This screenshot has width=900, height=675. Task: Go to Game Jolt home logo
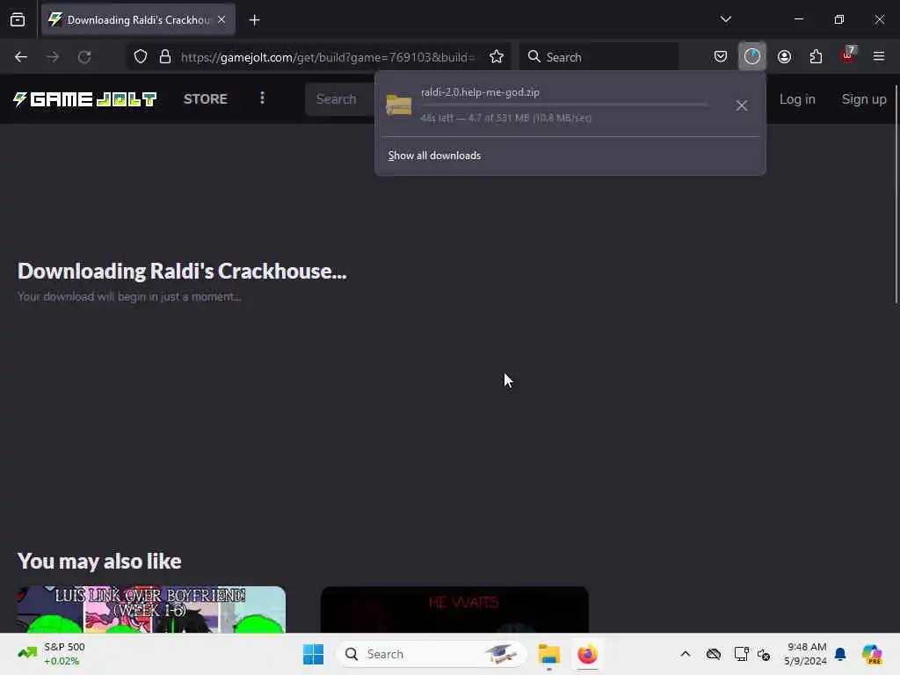point(85,99)
